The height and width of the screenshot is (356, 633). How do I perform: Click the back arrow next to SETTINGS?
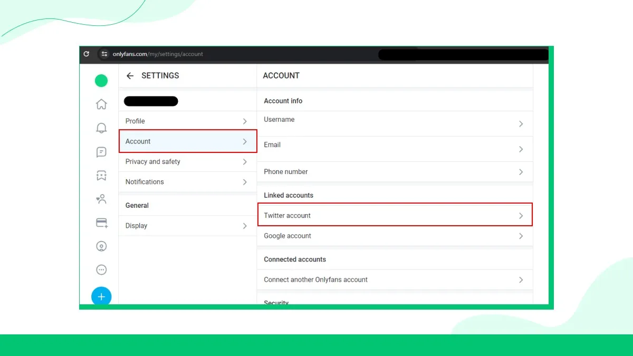click(x=130, y=75)
